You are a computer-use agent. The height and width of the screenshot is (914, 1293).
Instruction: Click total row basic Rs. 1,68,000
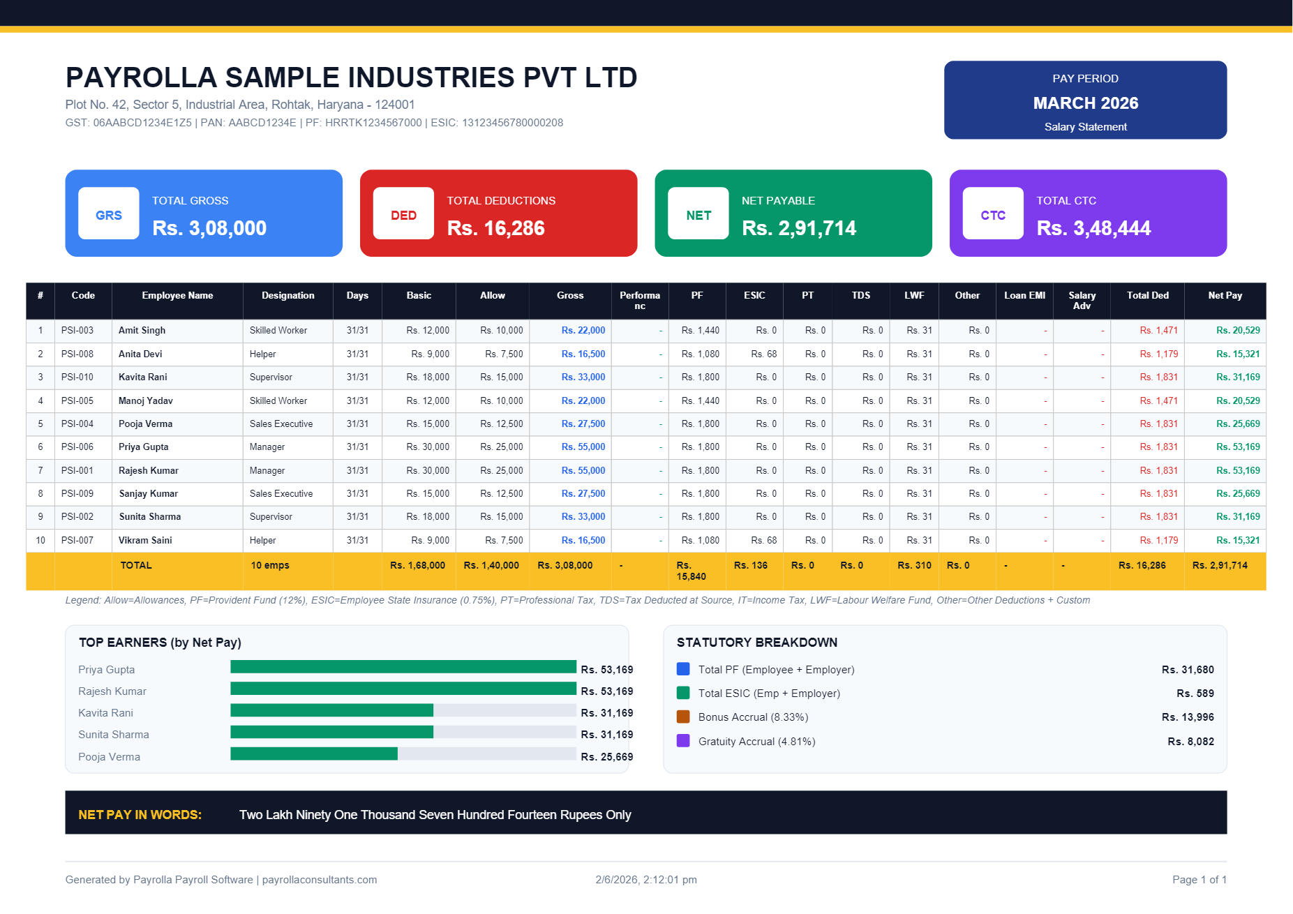pos(417,565)
